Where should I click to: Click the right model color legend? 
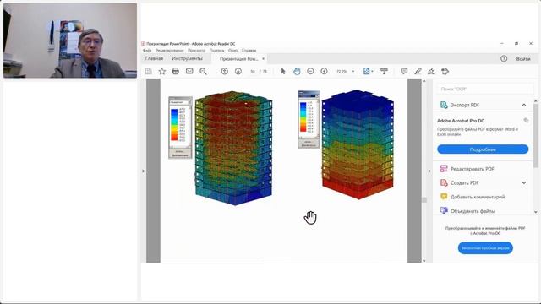309,120
